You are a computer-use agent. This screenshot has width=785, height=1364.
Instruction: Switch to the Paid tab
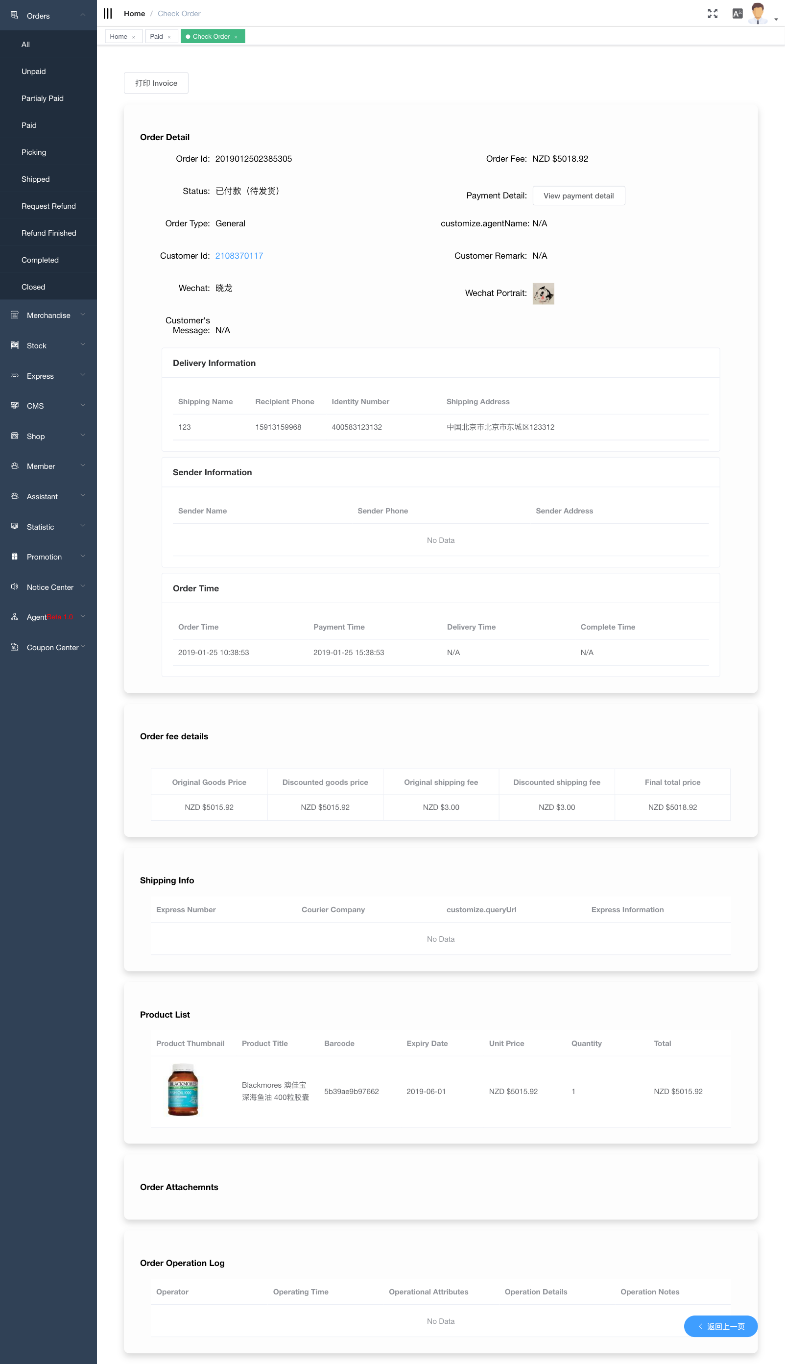click(156, 36)
